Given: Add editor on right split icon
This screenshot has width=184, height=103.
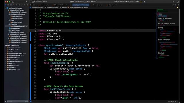Looking at the screenshot, I should pyautogui.click(x=178, y=5).
